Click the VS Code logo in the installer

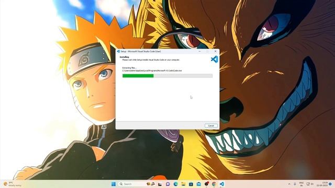214,59
